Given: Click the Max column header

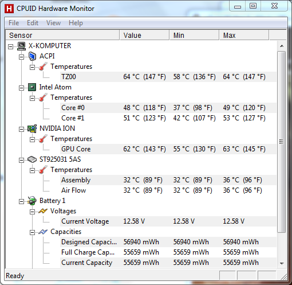Looking at the screenshot, I should click(x=244, y=35).
